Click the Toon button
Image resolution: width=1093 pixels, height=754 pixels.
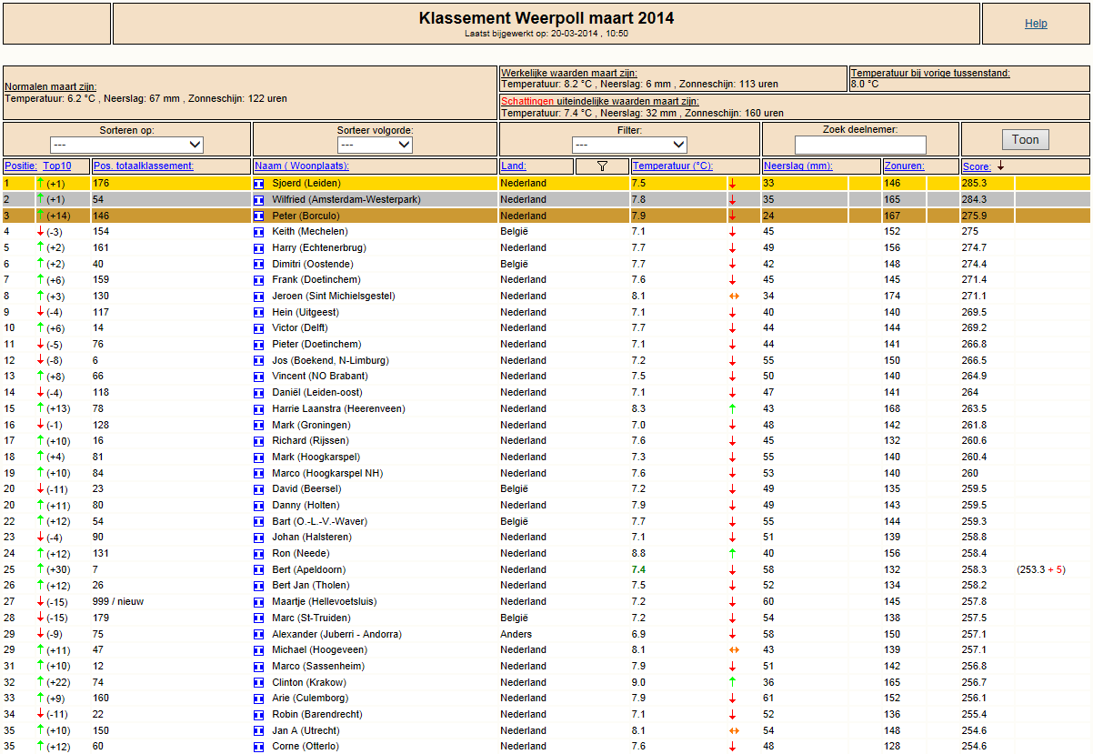(1025, 139)
